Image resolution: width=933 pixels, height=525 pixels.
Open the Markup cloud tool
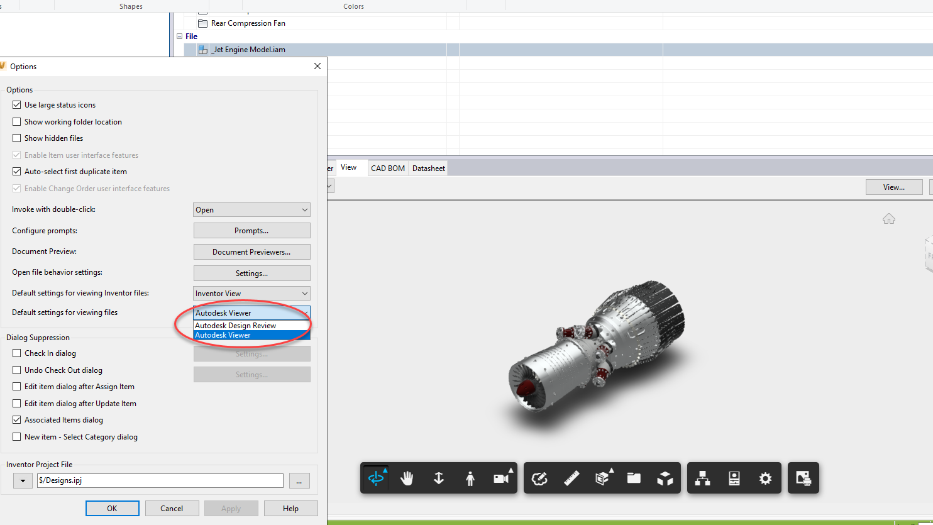pyautogui.click(x=539, y=478)
